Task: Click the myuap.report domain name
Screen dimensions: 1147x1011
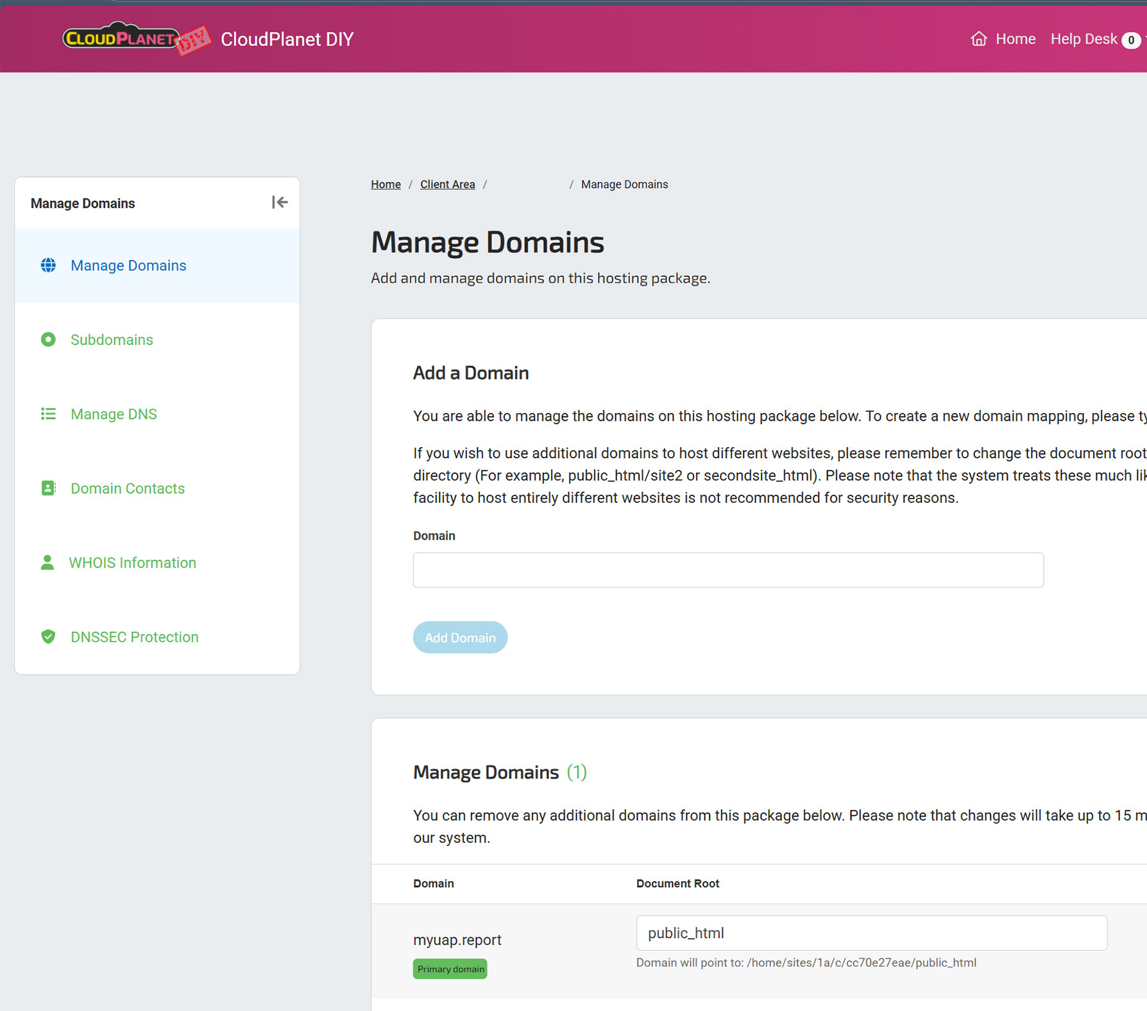Action: (457, 940)
